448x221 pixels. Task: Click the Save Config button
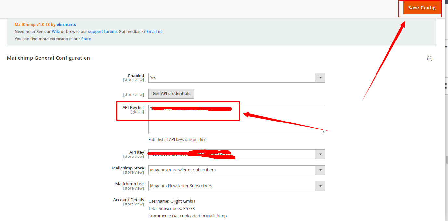coord(422,8)
